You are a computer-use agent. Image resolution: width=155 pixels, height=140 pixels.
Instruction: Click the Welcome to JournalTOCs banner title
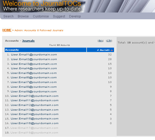(42, 3)
